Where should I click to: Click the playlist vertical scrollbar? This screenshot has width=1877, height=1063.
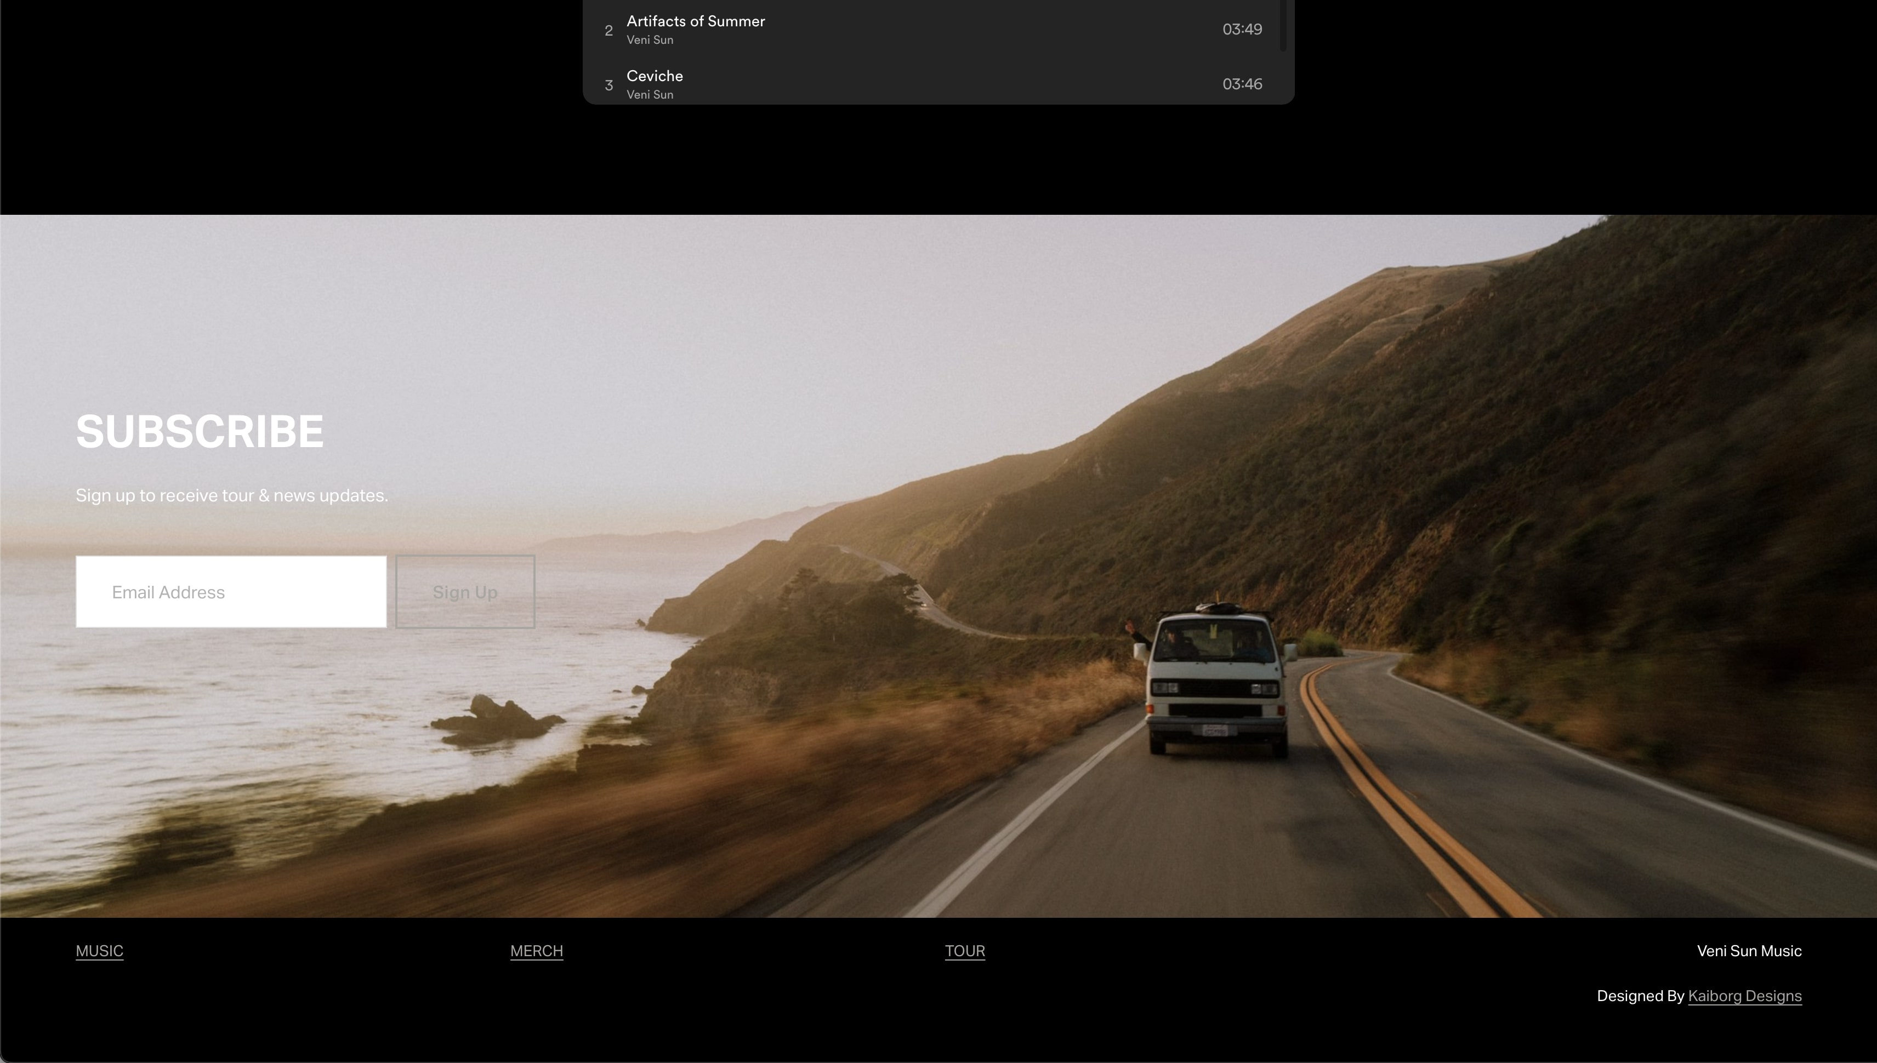pyautogui.click(x=1283, y=26)
